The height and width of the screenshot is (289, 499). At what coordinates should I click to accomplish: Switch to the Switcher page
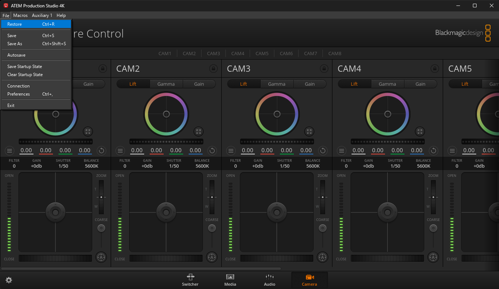click(x=190, y=280)
